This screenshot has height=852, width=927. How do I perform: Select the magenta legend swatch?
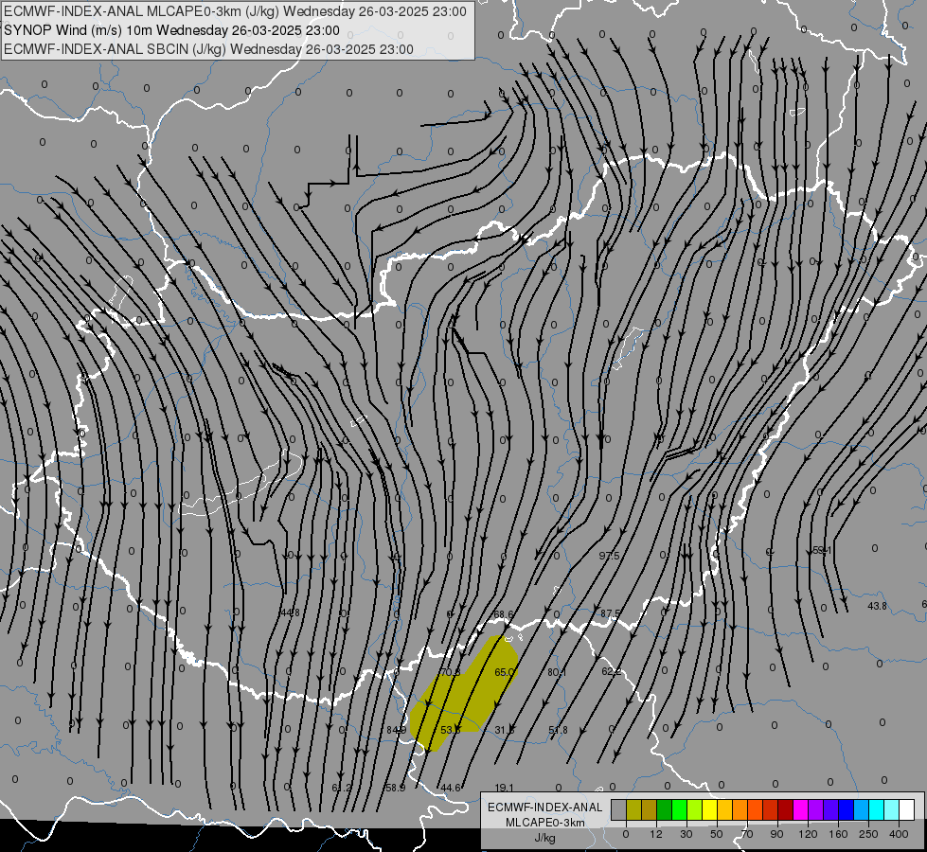801,809
